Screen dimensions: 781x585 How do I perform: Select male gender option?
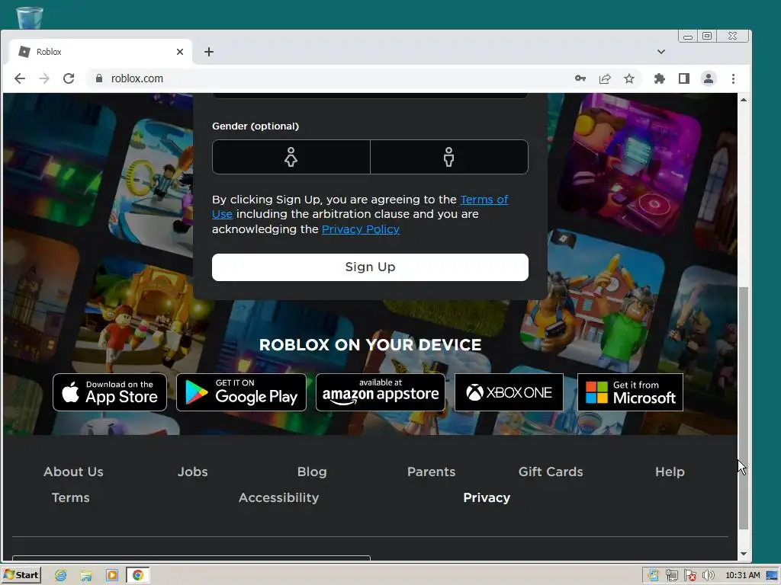pyautogui.click(x=448, y=157)
